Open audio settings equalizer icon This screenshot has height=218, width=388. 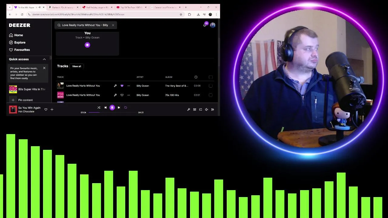(x=212, y=110)
